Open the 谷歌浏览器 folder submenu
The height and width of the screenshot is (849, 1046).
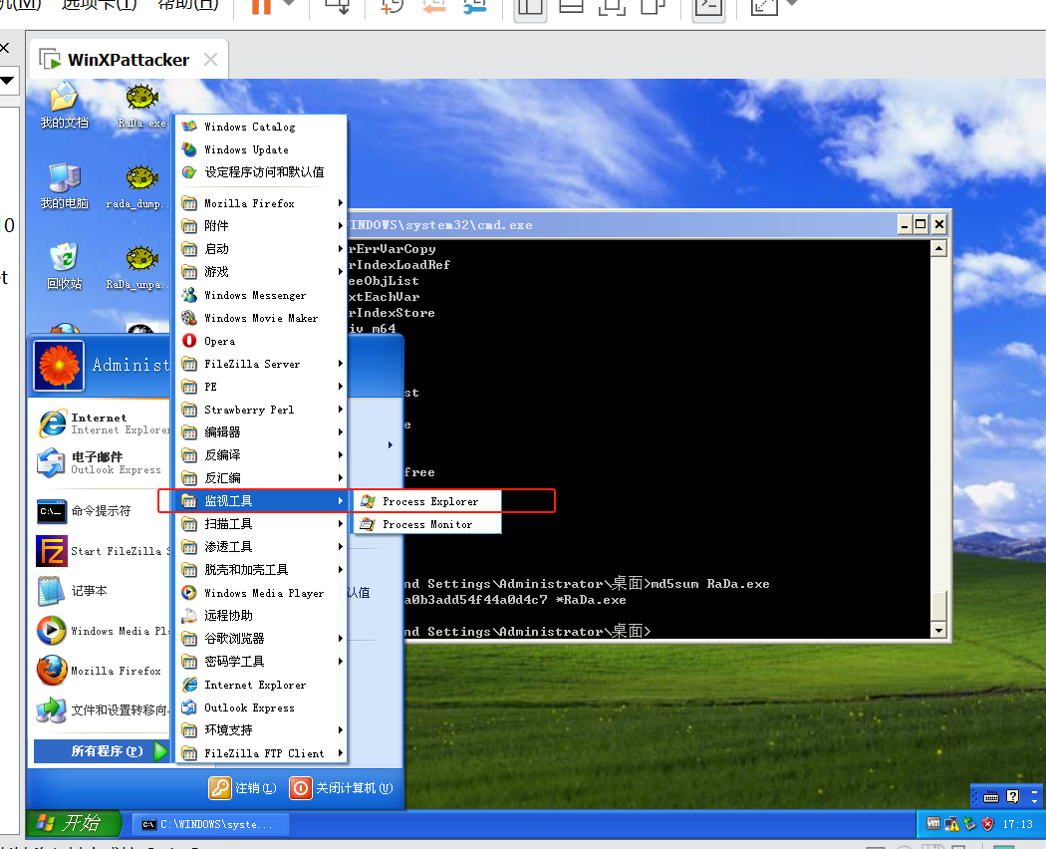pyautogui.click(x=261, y=639)
